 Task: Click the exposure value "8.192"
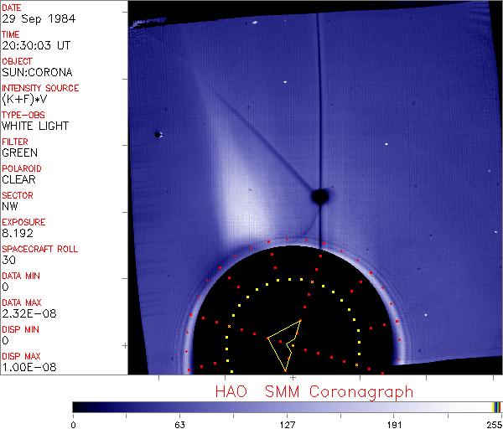(18, 233)
